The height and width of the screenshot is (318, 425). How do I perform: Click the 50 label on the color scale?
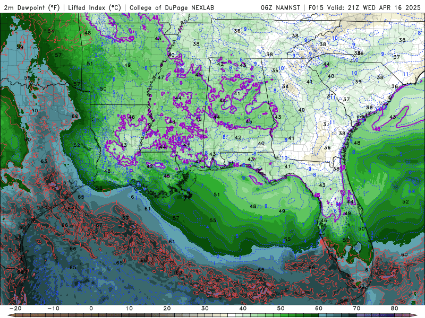pos(281,308)
